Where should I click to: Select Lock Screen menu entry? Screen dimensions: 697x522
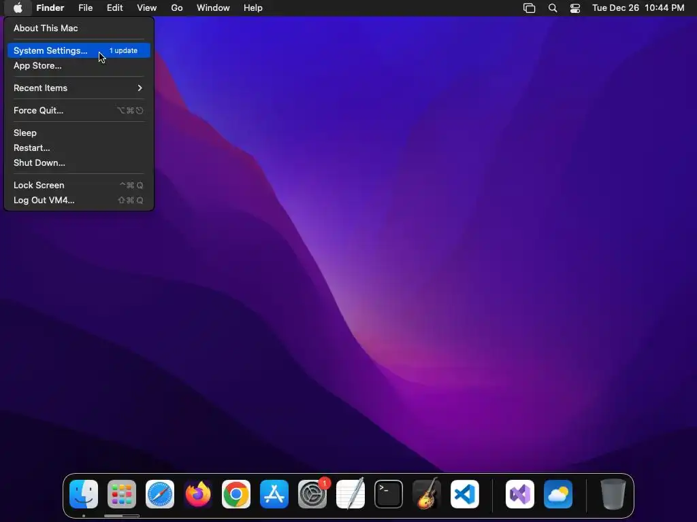[x=79, y=185]
